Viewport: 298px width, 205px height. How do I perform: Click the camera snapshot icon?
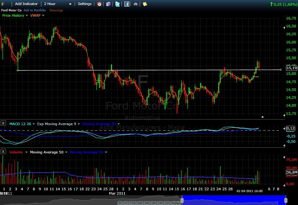[x=136, y=4]
